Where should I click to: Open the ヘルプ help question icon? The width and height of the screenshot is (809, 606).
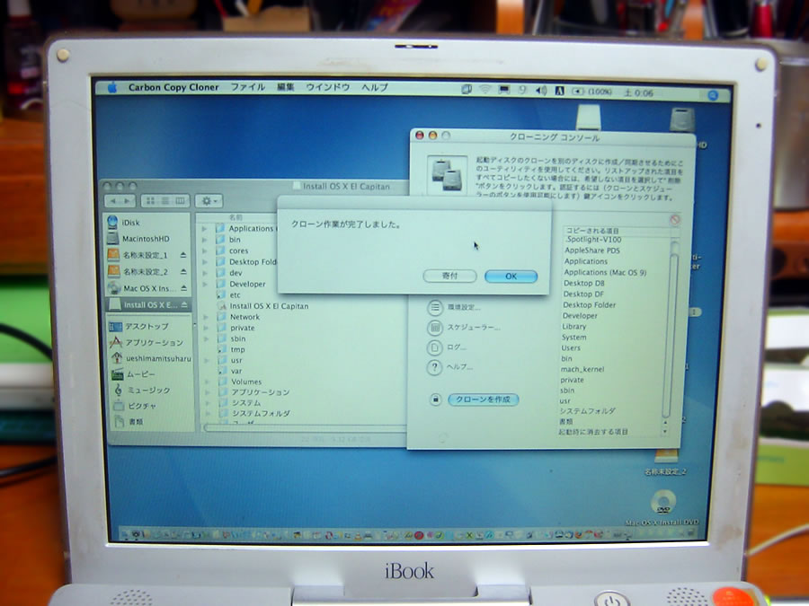point(435,367)
